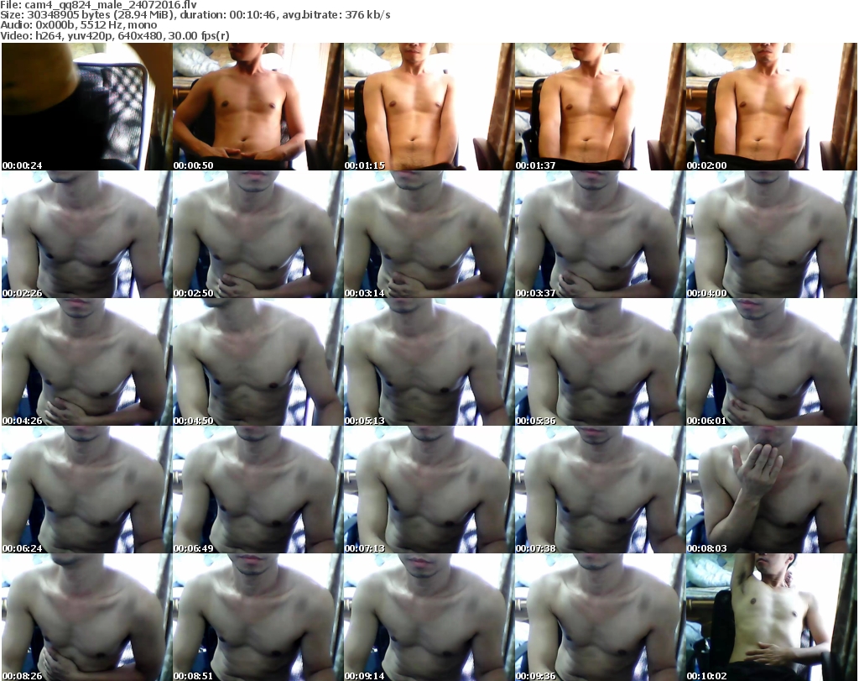Select the 00:01:37 frame

point(600,107)
